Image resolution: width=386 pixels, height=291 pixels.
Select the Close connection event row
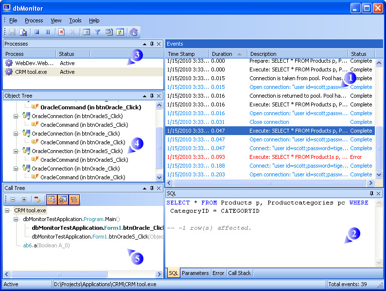click(x=270, y=122)
